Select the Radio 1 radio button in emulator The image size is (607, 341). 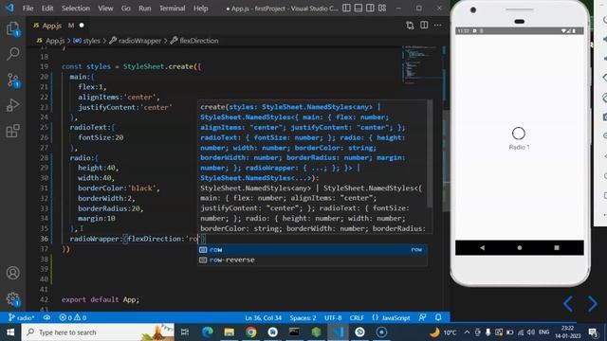[519, 134]
